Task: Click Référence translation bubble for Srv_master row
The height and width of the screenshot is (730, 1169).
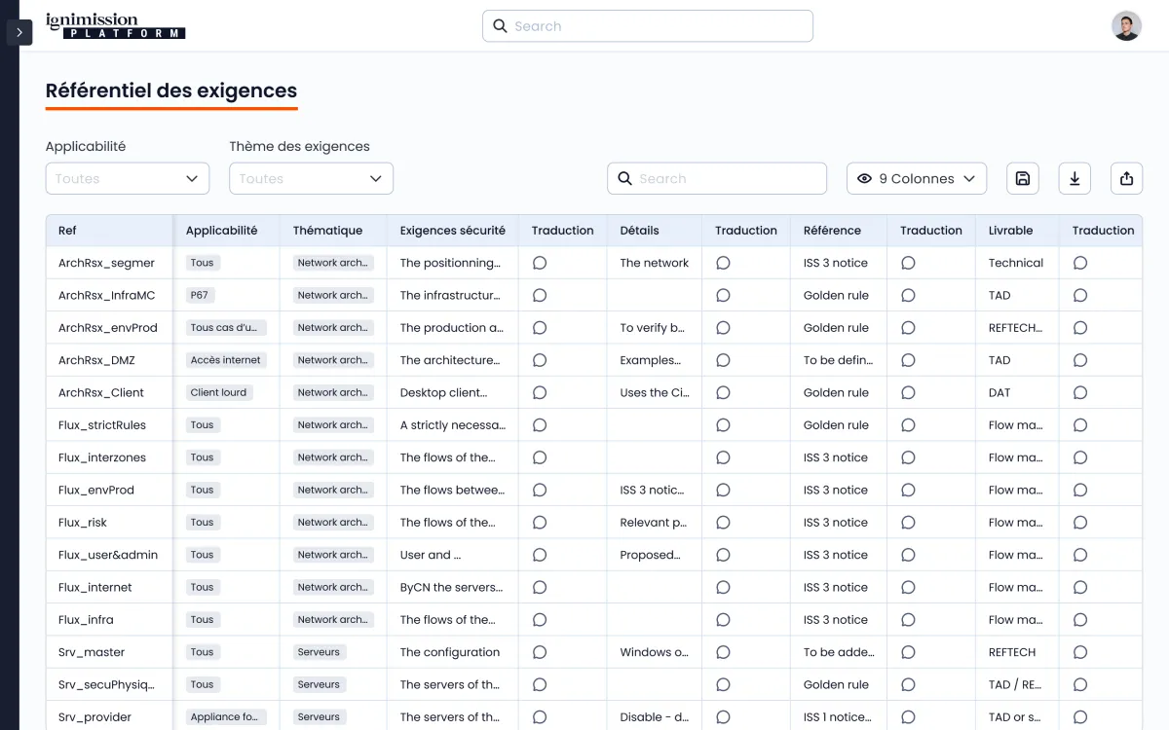Action: (x=908, y=652)
